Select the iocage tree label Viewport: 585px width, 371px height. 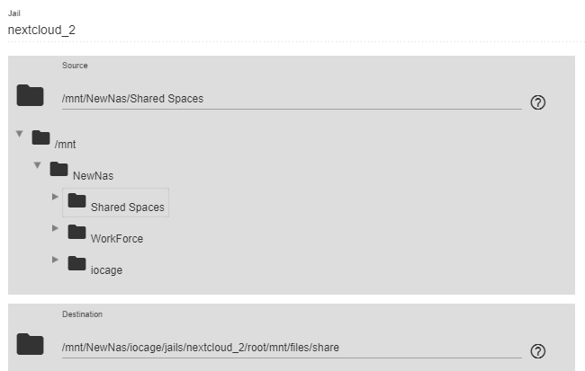click(x=106, y=270)
